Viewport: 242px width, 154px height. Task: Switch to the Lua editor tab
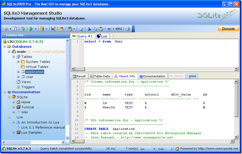(102, 36)
